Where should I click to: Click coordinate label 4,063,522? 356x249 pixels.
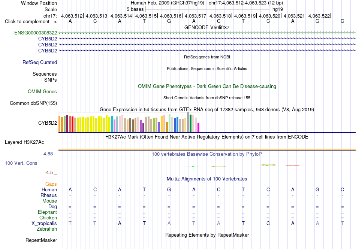pos(319,16)
